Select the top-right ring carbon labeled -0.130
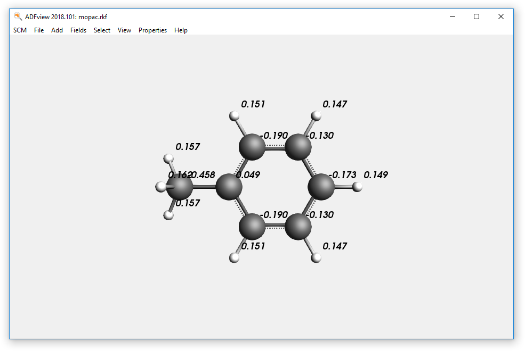 [x=298, y=147]
